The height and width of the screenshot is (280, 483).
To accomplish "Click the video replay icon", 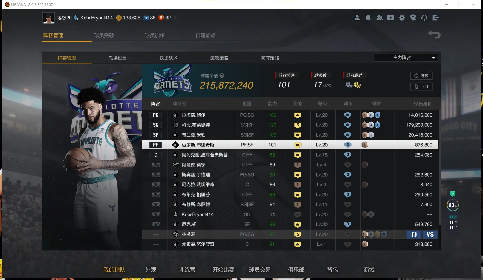I will point(391,18).
